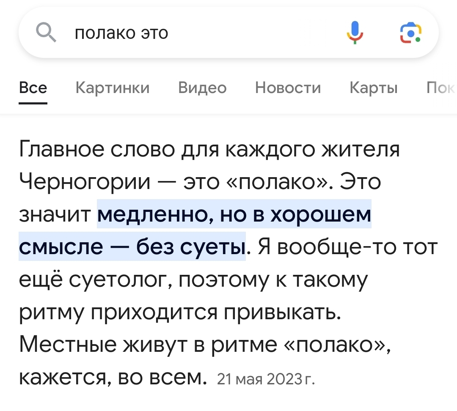The height and width of the screenshot is (411, 457).
Task: Click the text "ритму приходится привыкать"
Action: click(x=180, y=312)
